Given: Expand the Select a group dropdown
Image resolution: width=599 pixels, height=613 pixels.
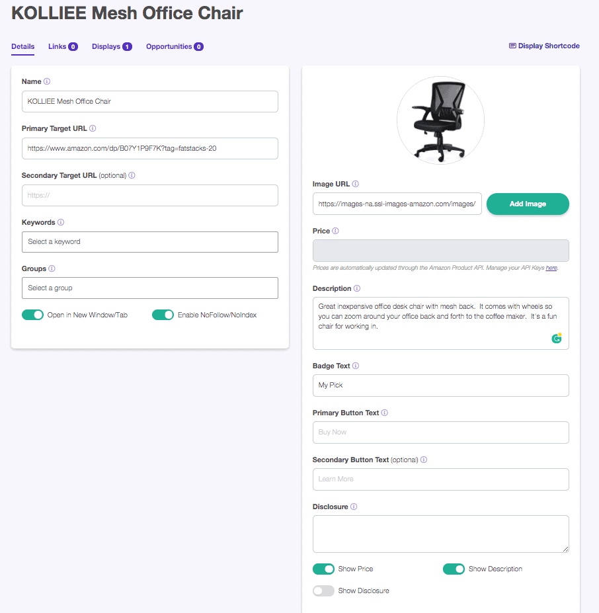Looking at the screenshot, I should [x=149, y=288].
